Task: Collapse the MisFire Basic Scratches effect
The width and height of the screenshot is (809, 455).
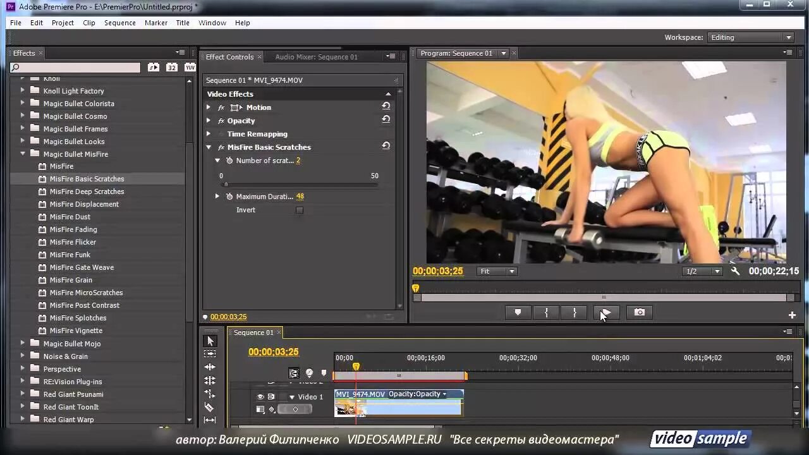Action: 209,147
